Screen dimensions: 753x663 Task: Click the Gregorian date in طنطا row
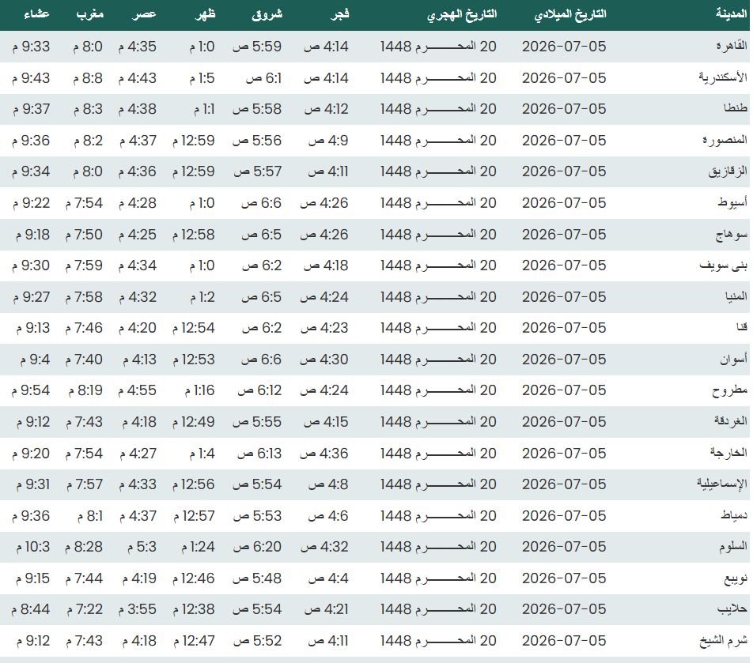(564, 109)
